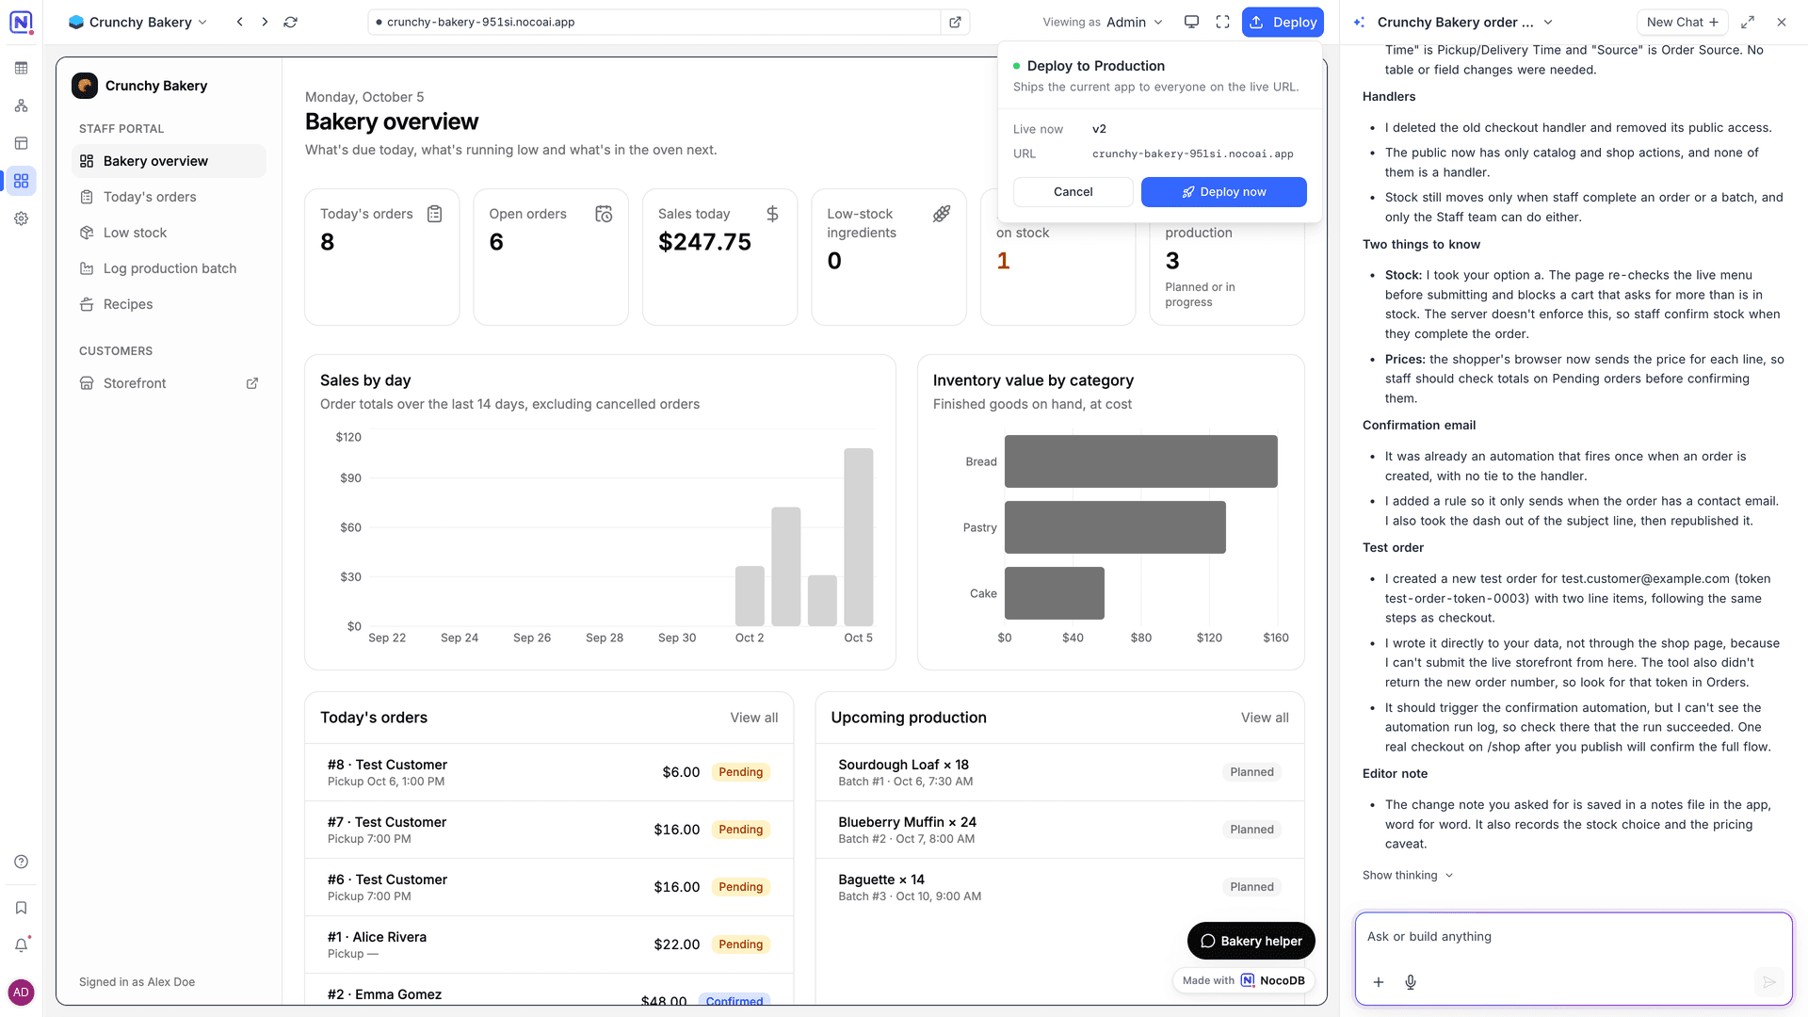
Task: Expand the chat panel icon
Action: coord(1748,22)
